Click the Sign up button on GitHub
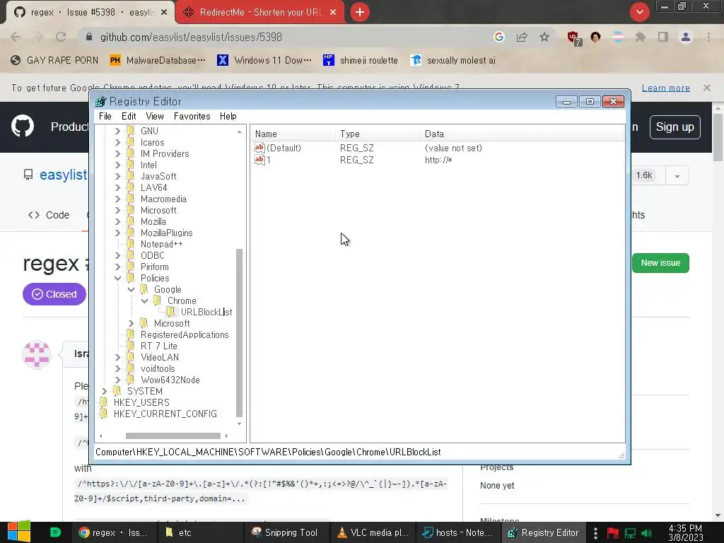Screen dimensions: 724x543 pyautogui.click(x=675, y=127)
